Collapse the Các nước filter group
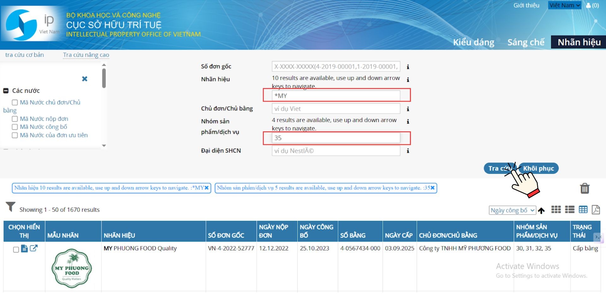This screenshot has width=606, height=294. 6,91
